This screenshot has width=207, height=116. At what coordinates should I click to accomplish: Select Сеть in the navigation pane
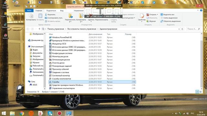coord(33,82)
